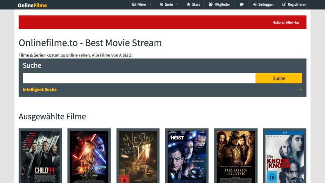Click the Filme play-box icon
This screenshot has width=325, height=183.
point(134,4)
